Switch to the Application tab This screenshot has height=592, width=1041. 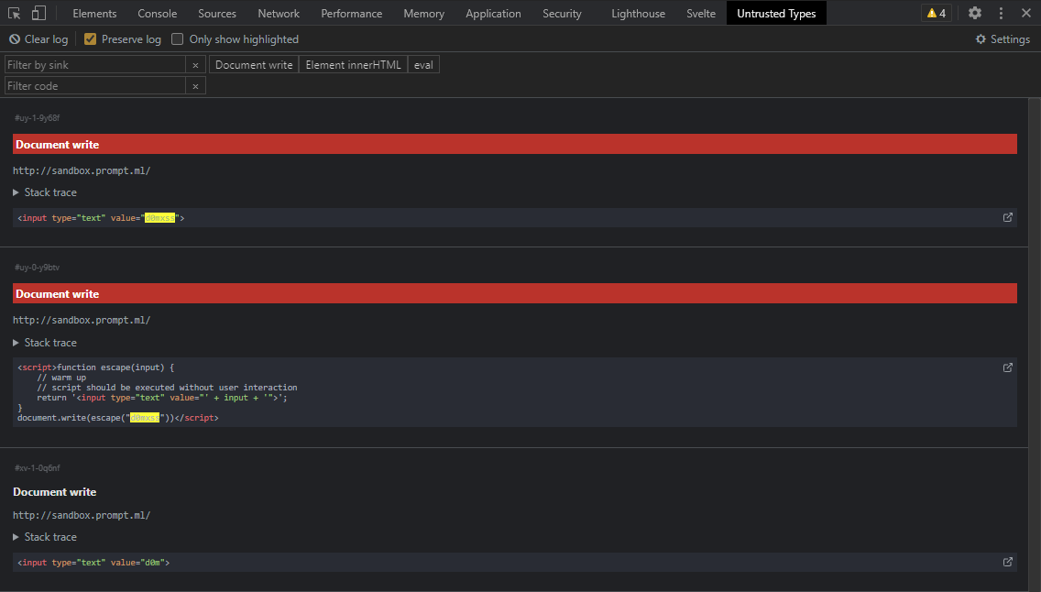493,13
